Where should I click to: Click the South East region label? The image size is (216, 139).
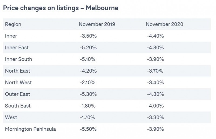[18, 106]
